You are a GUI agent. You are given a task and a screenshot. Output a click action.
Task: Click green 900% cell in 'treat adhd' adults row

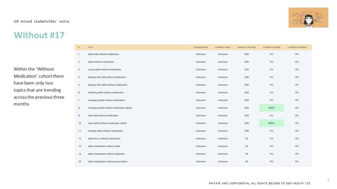pos(272,123)
